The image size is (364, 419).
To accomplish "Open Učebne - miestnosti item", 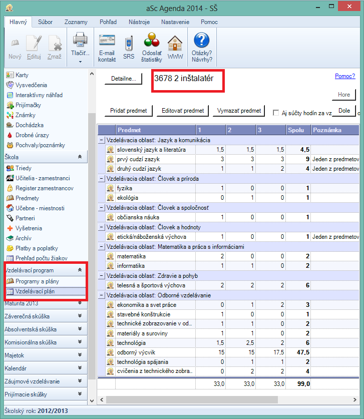I will 35,208.
